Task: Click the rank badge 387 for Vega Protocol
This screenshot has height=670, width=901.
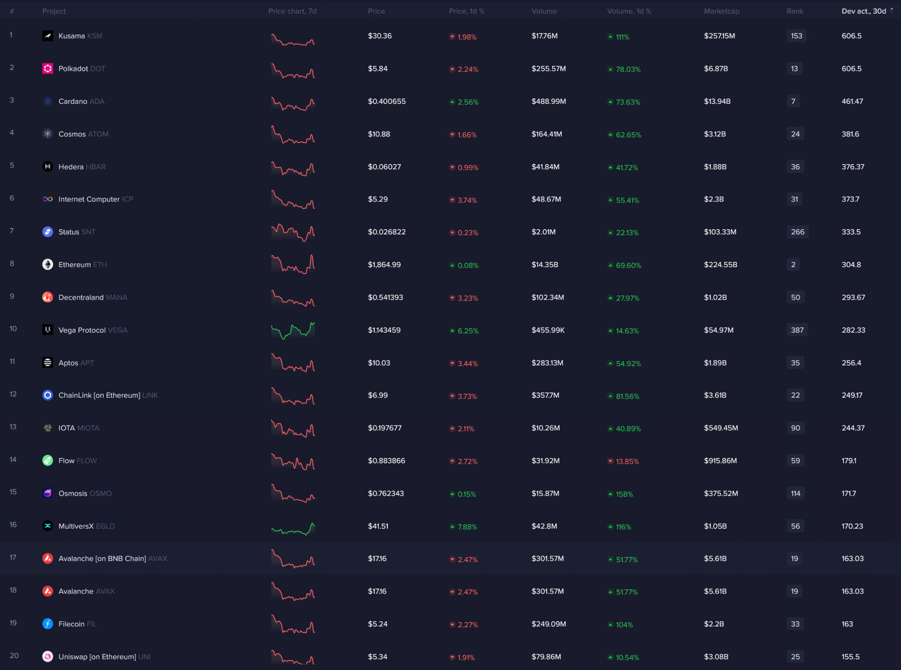Action: point(796,330)
